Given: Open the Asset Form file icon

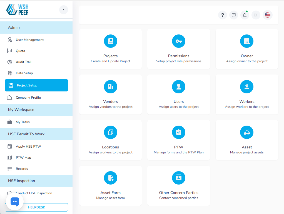Looking at the screenshot, I should 111,178.
